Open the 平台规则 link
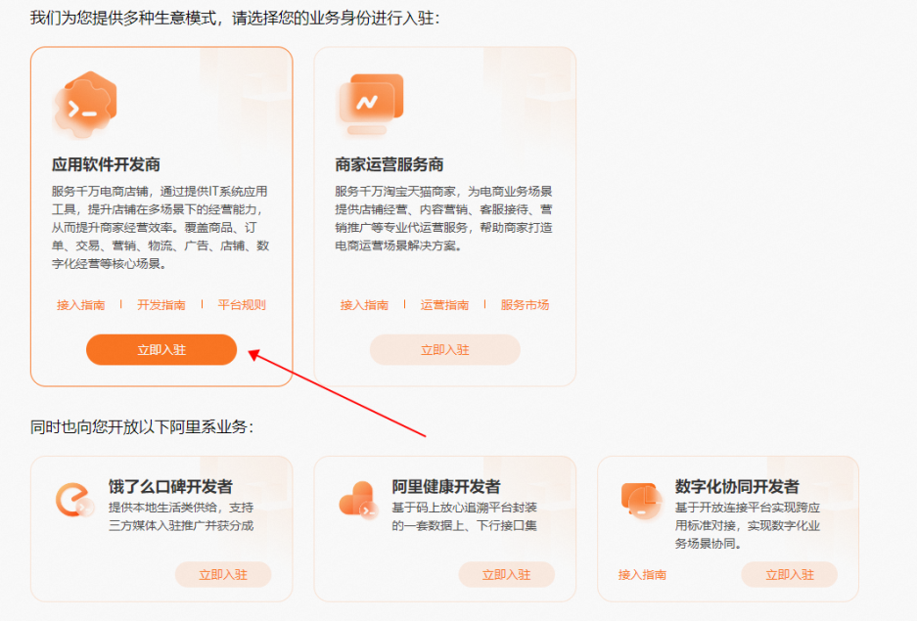Image resolution: width=917 pixels, height=621 pixels. [x=242, y=305]
